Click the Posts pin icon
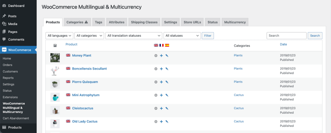The image size is (331, 133). point(4,16)
